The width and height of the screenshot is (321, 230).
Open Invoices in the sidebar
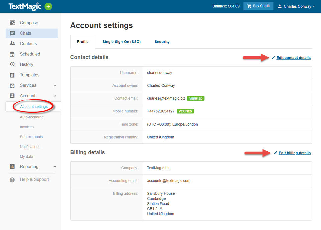pos(27,127)
